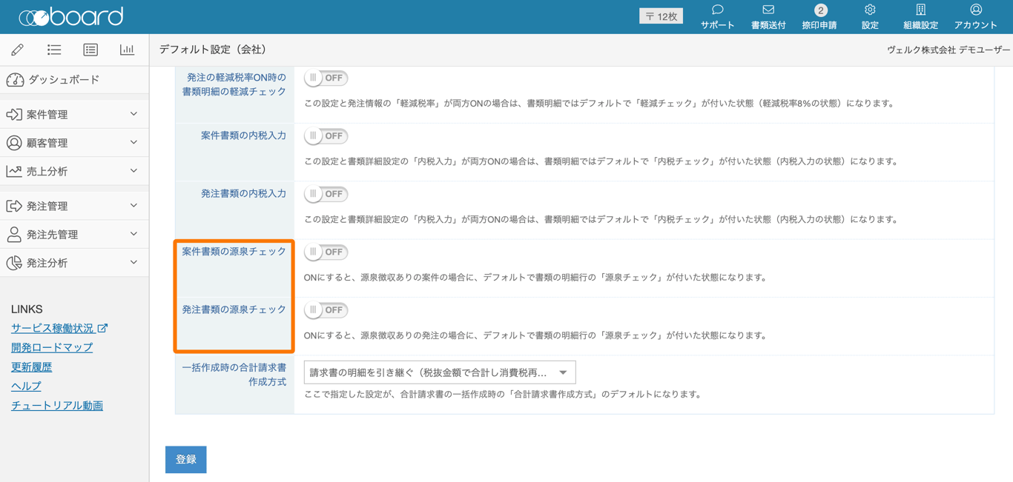Click the board logo in header
Image resolution: width=1013 pixels, height=482 pixels.
tap(71, 16)
